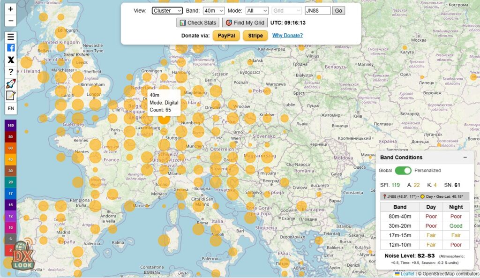Donate using the Stripe button
The height and width of the screenshot is (278, 480).
255,36
